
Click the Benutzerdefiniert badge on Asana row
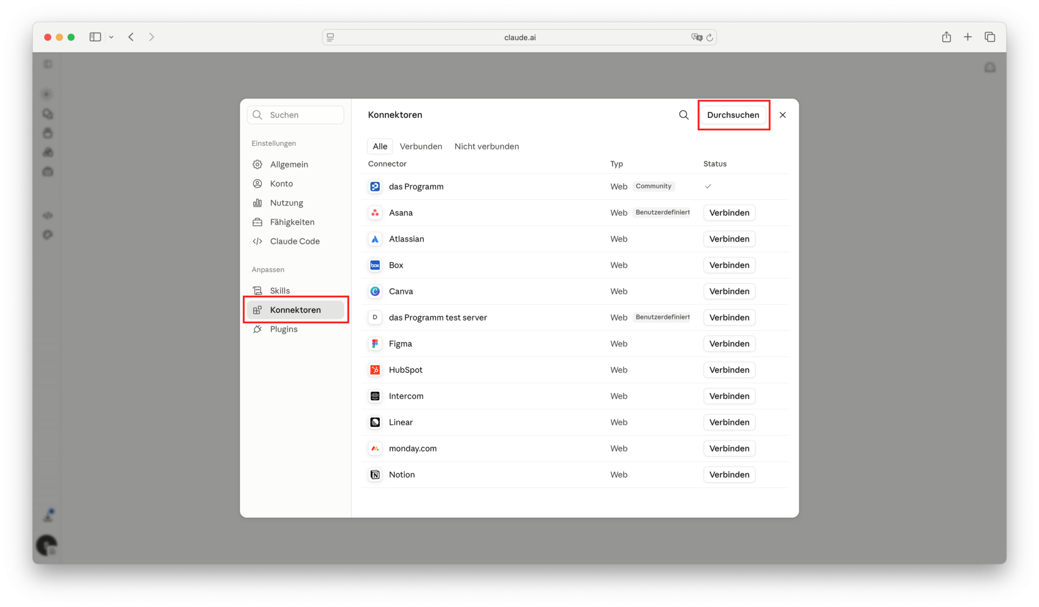[x=662, y=212]
